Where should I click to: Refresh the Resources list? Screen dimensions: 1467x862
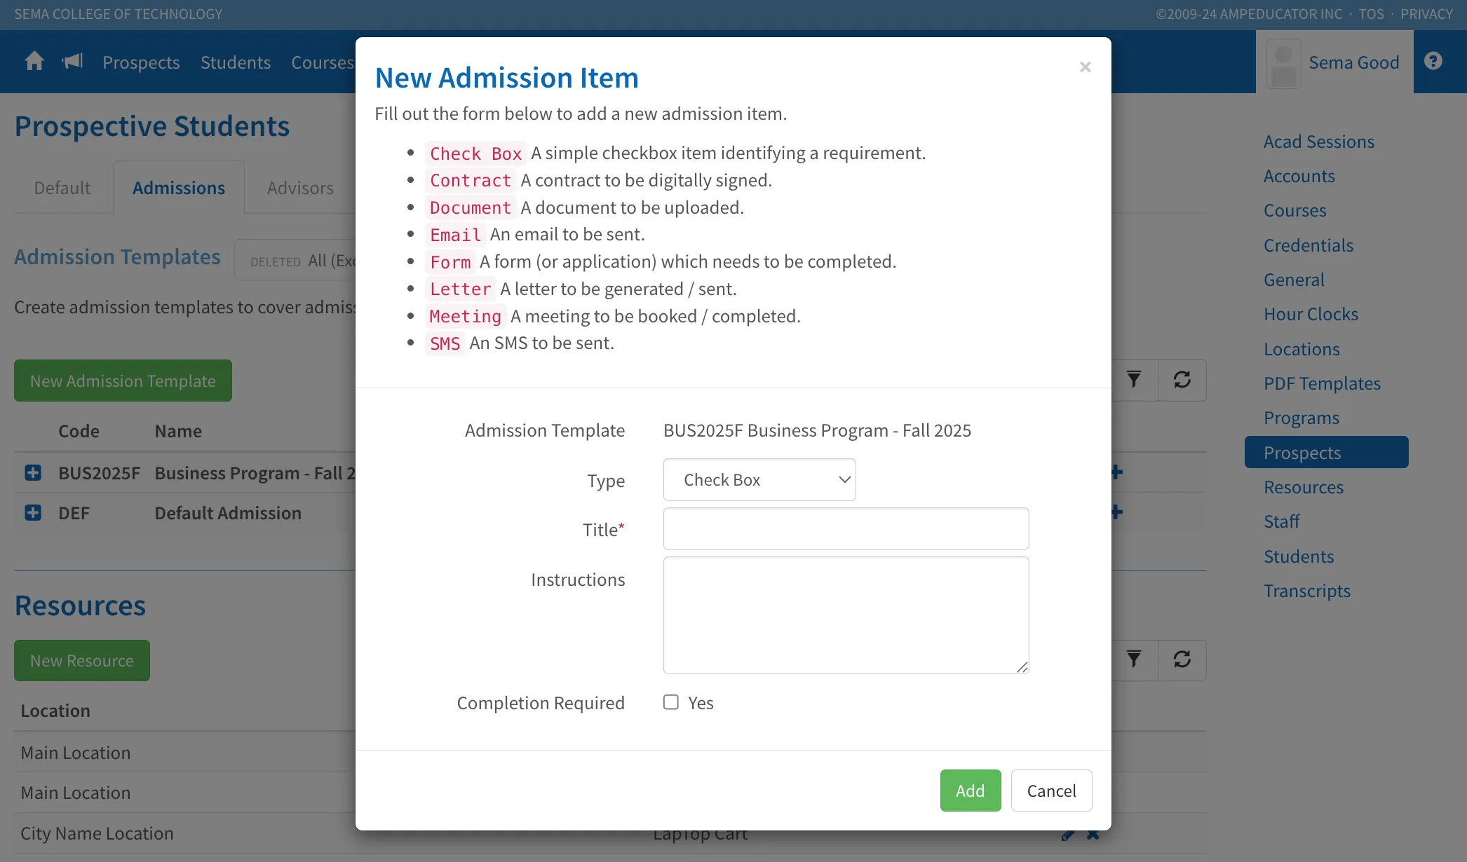(x=1182, y=659)
